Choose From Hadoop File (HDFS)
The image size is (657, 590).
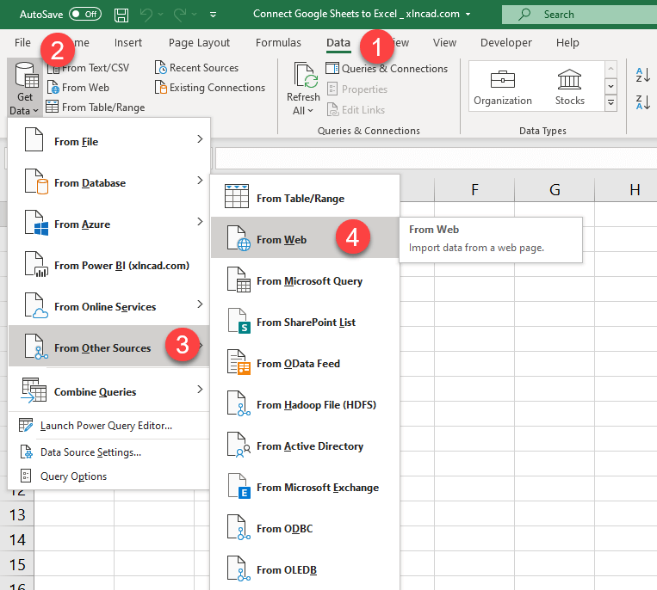click(305, 404)
